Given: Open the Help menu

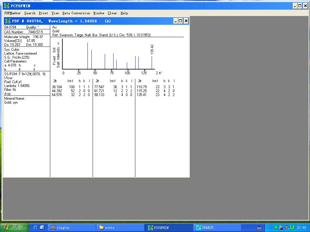Looking at the screenshot, I should [124, 13].
